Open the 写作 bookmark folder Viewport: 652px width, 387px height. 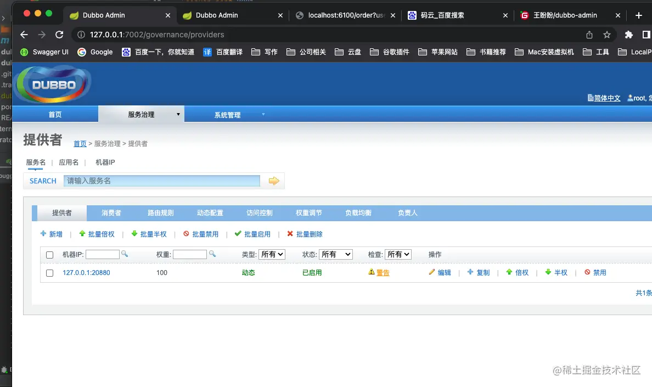[x=265, y=52]
